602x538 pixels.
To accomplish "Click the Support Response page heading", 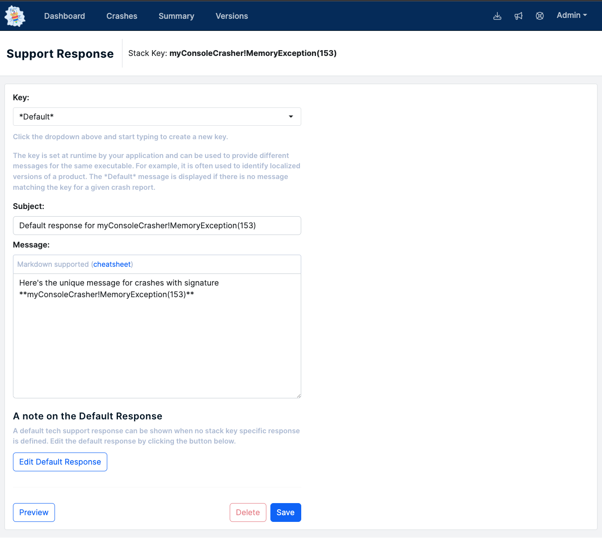I will pos(60,54).
